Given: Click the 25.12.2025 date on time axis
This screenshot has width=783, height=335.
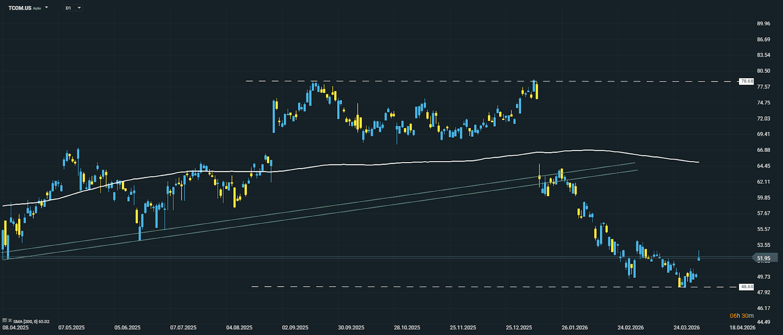Looking at the screenshot, I should [x=519, y=328].
